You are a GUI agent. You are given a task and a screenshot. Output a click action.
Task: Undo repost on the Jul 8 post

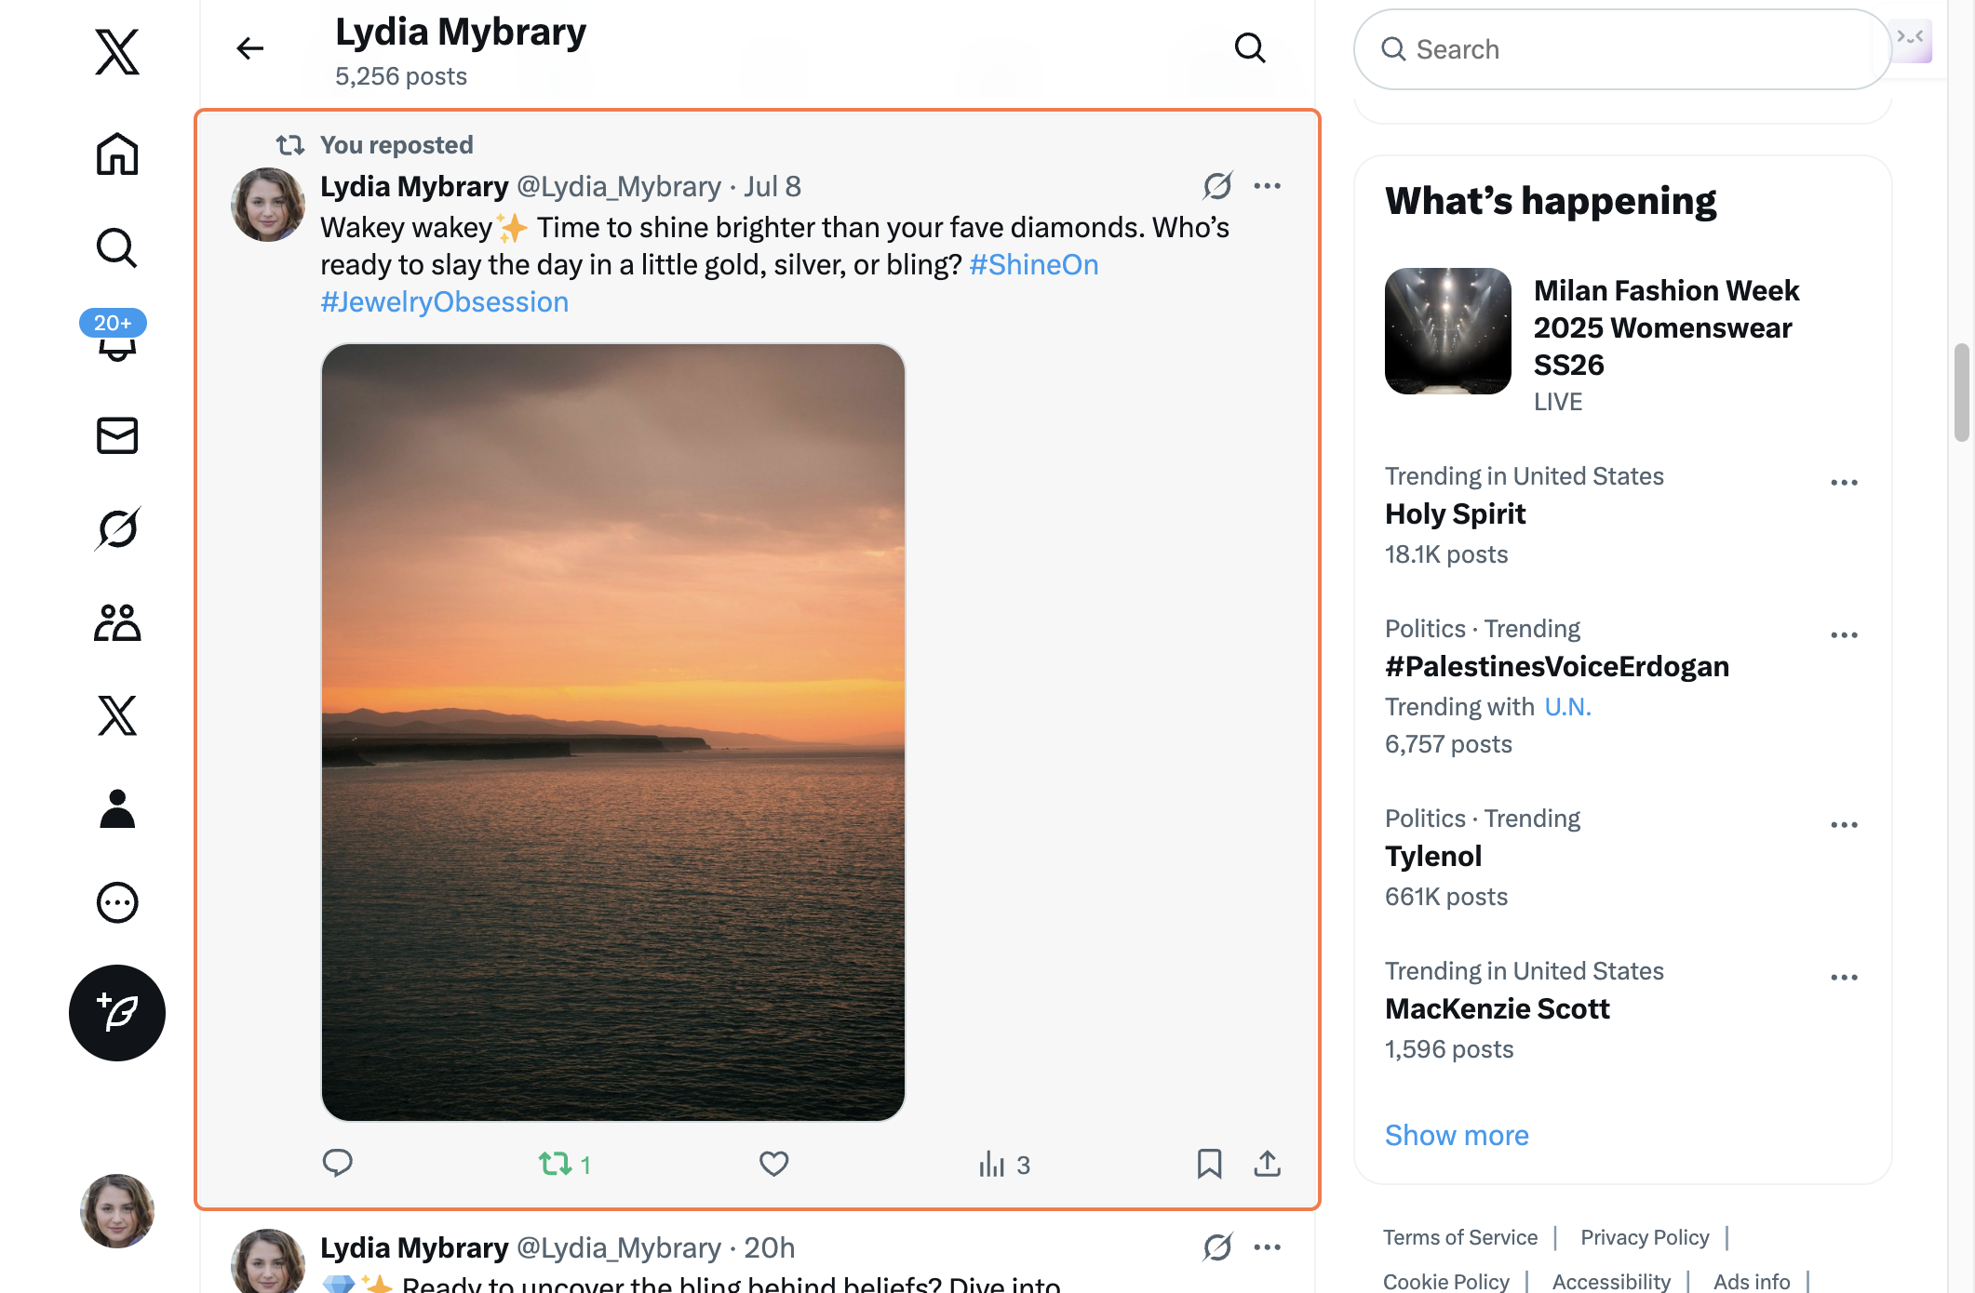[557, 1164]
